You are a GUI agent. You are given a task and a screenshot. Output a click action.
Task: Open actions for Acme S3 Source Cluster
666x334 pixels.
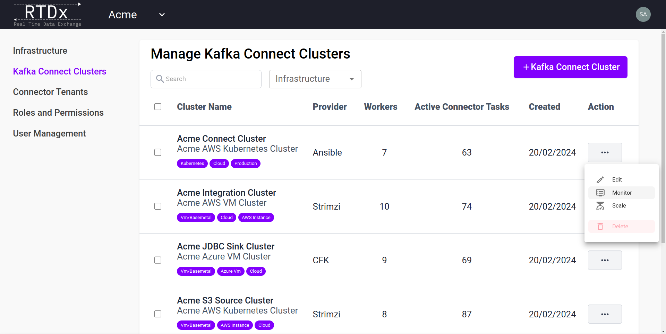tap(605, 314)
